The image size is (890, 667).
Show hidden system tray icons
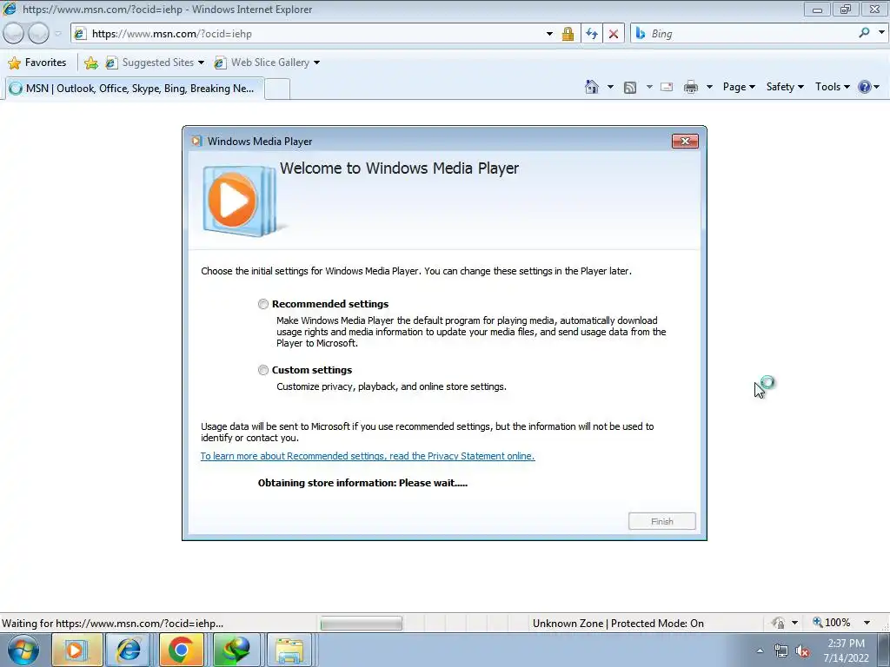point(760,650)
